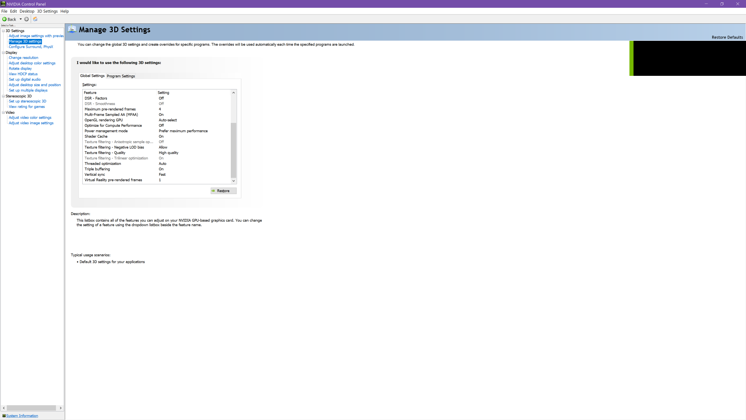
Task: Select Threaded optimization row
Action: (157, 164)
